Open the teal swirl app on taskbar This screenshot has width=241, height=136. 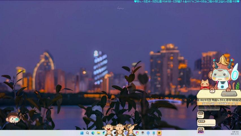(x=104, y=133)
